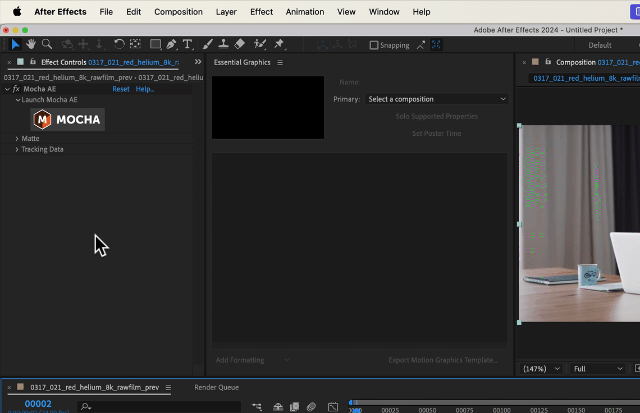Click the snap to features icon
The image size is (640, 413).
(436, 45)
